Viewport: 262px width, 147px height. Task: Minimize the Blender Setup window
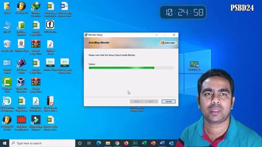point(156,35)
